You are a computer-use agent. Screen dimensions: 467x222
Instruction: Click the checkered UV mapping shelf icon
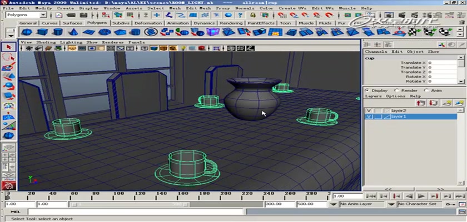(415, 32)
